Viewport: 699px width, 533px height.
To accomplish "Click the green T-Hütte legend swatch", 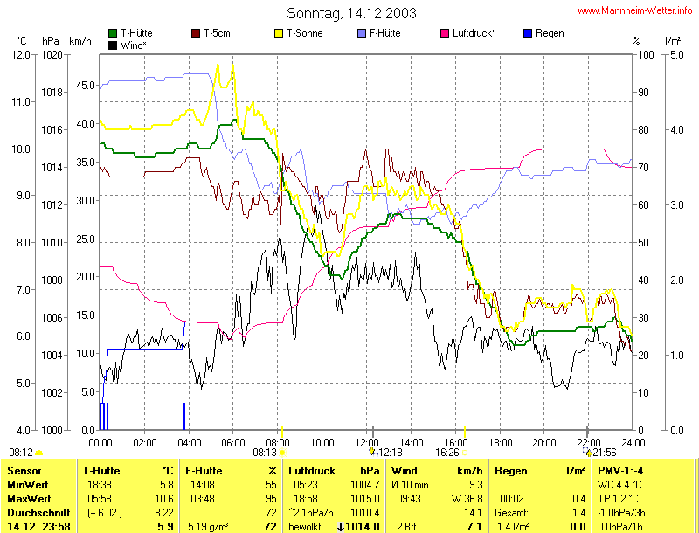I will [113, 33].
